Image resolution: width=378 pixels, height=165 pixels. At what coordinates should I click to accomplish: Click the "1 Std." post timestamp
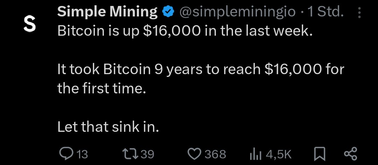click(x=325, y=13)
